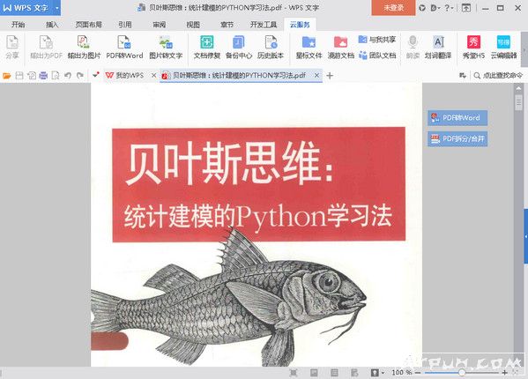The height and width of the screenshot is (379, 528).
Task: Click the PDF转Word button in the side panel
Action: point(457,118)
